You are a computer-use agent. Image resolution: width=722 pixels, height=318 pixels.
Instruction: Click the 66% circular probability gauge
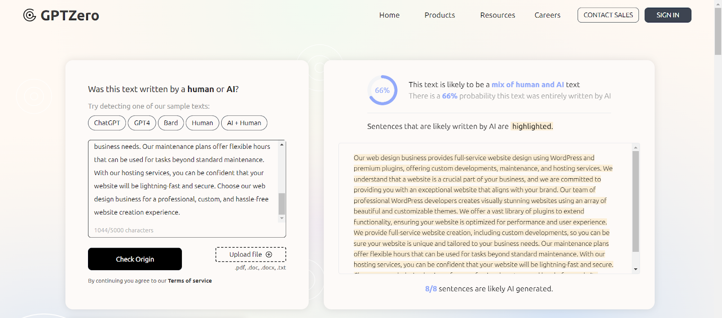(382, 90)
